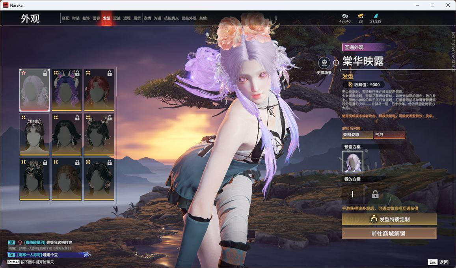Click the 更换场景 scene change icon
456x268 pixels.
coord(324,63)
